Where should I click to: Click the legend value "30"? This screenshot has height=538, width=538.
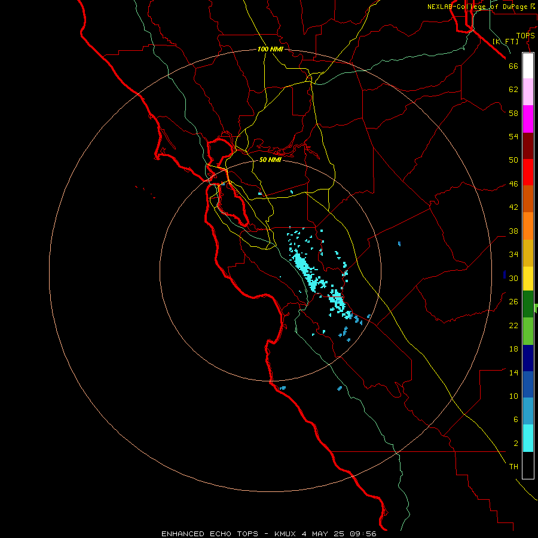[x=513, y=278]
